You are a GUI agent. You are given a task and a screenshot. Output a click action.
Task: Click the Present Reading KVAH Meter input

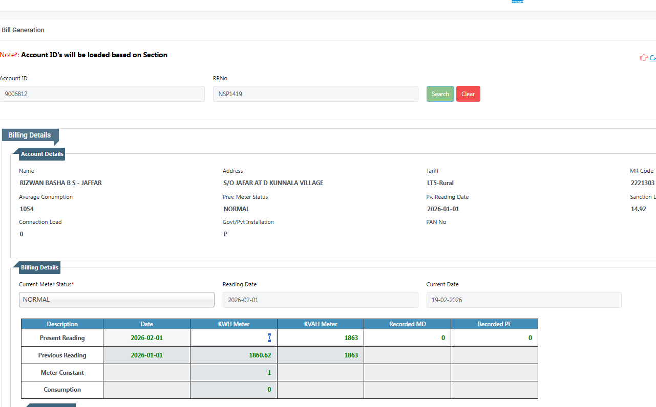pos(321,338)
